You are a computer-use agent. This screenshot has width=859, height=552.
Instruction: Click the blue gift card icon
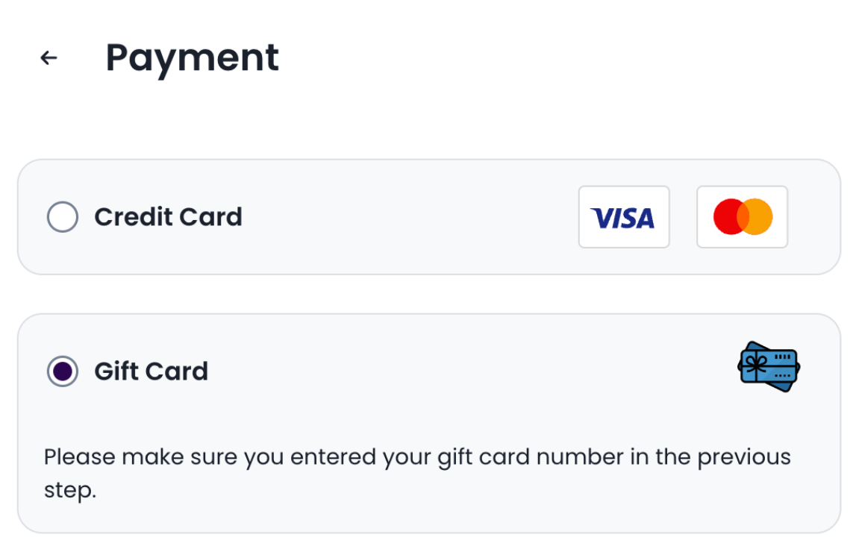click(769, 367)
